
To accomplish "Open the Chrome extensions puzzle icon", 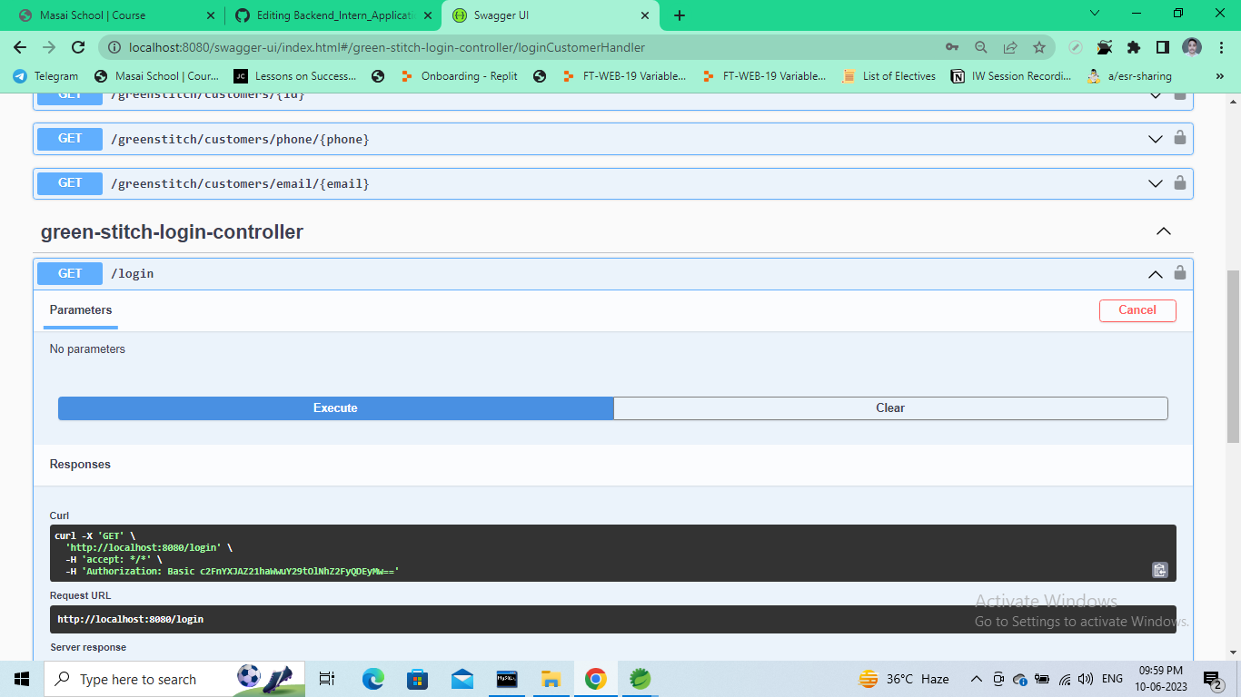I will pyautogui.click(x=1134, y=46).
